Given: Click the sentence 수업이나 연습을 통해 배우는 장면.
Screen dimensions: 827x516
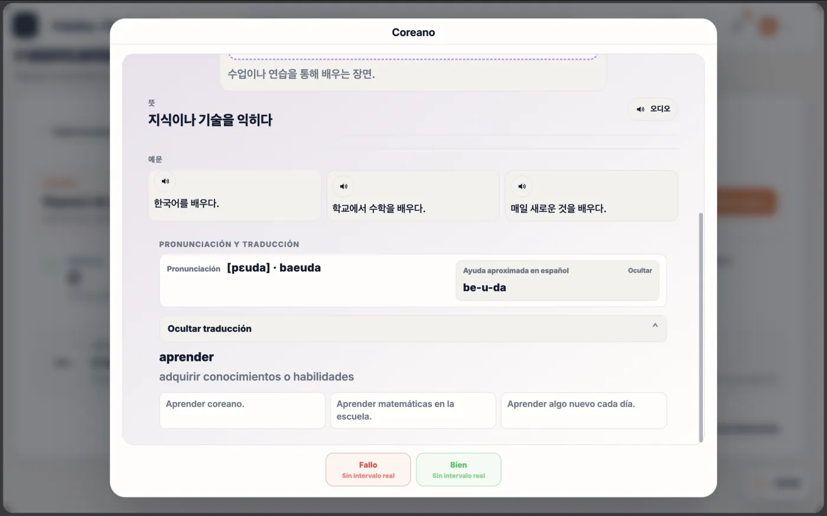Looking at the screenshot, I should (x=301, y=74).
